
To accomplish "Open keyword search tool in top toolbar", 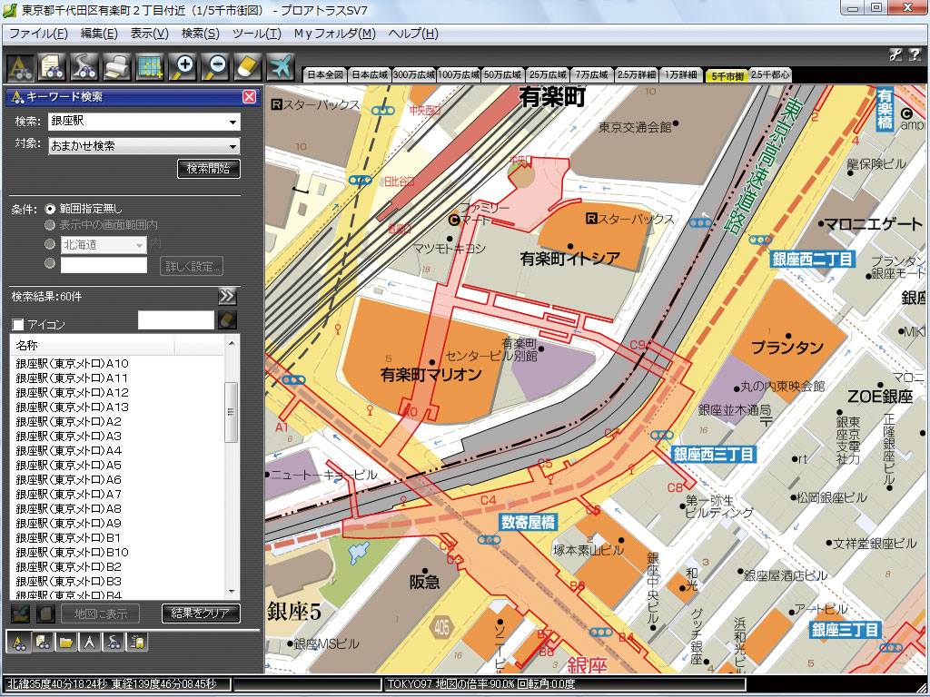I will pos(20,66).
